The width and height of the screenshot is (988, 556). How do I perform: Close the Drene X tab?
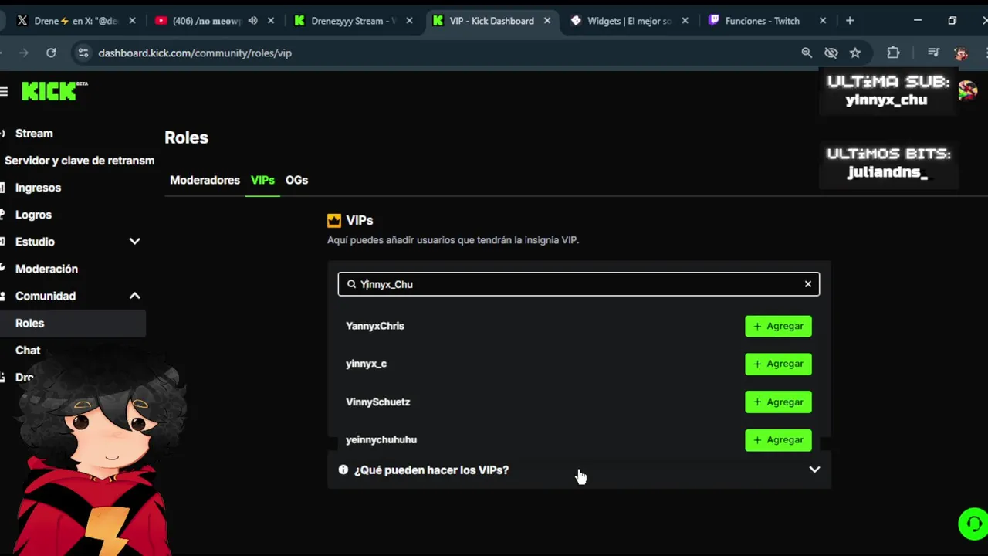pyautogui.click(x=133, y=21)
